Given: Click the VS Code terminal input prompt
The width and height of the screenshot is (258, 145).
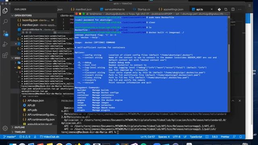Looking at the screenshot, I should 118,132.
